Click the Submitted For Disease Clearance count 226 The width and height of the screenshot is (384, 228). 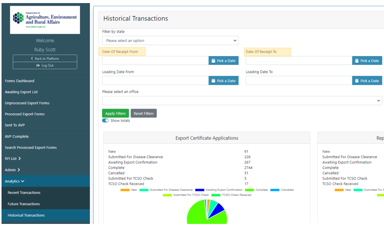pyautogui.click(x=247, y=157)
